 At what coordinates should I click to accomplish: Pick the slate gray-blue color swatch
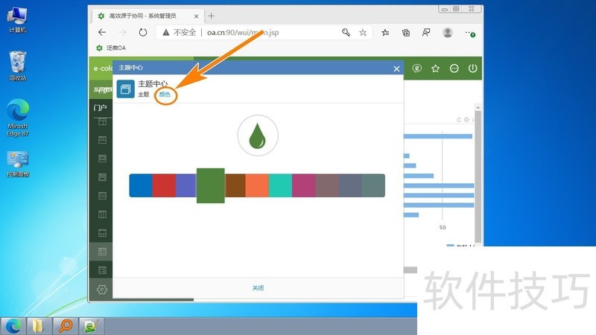click(x=350, y=185)
